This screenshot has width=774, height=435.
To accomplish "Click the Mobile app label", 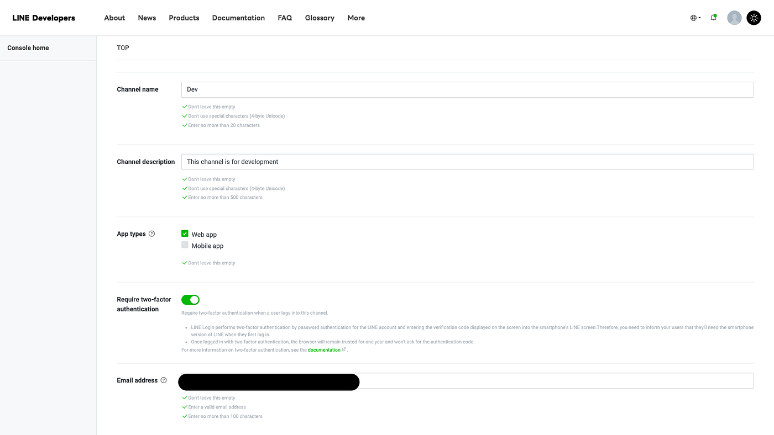I will click(x=207, y=246).
